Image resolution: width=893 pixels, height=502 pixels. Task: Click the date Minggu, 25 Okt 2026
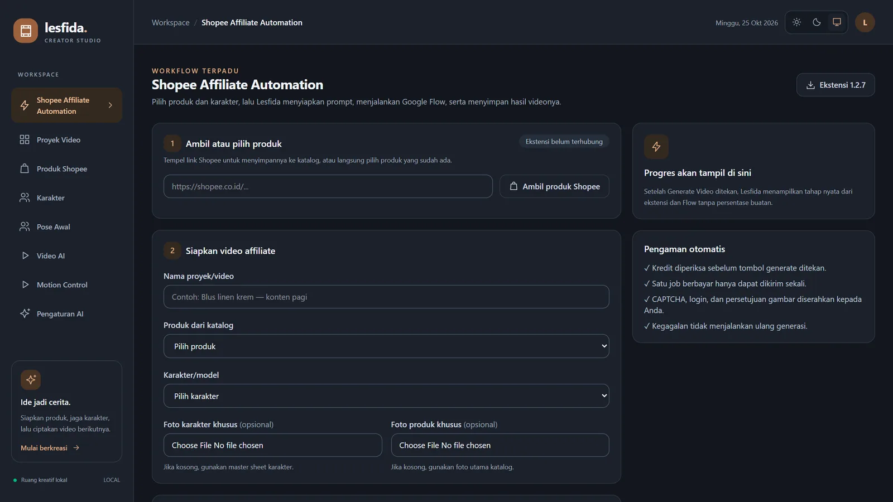coord(747,23)
